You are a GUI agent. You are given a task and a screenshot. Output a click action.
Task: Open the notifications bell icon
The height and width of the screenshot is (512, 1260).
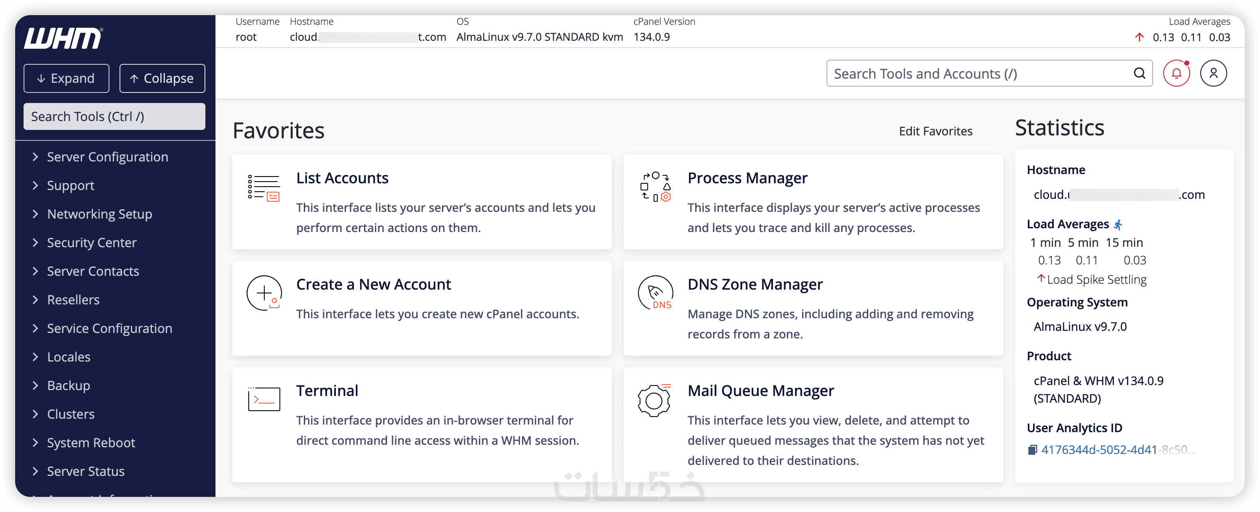(1176, 73)
